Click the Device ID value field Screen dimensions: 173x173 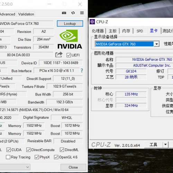pyautogui.click(x=61, y=63)
